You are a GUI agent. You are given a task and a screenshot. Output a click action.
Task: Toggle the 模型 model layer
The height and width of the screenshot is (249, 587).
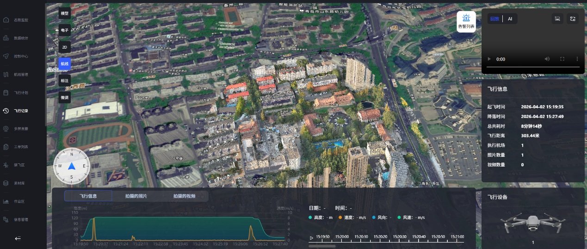coord(64,13)
